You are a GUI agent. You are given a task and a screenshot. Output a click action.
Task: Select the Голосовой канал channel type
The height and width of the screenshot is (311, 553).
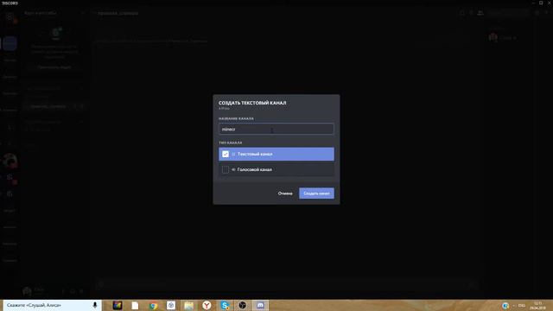pos(276,169)
